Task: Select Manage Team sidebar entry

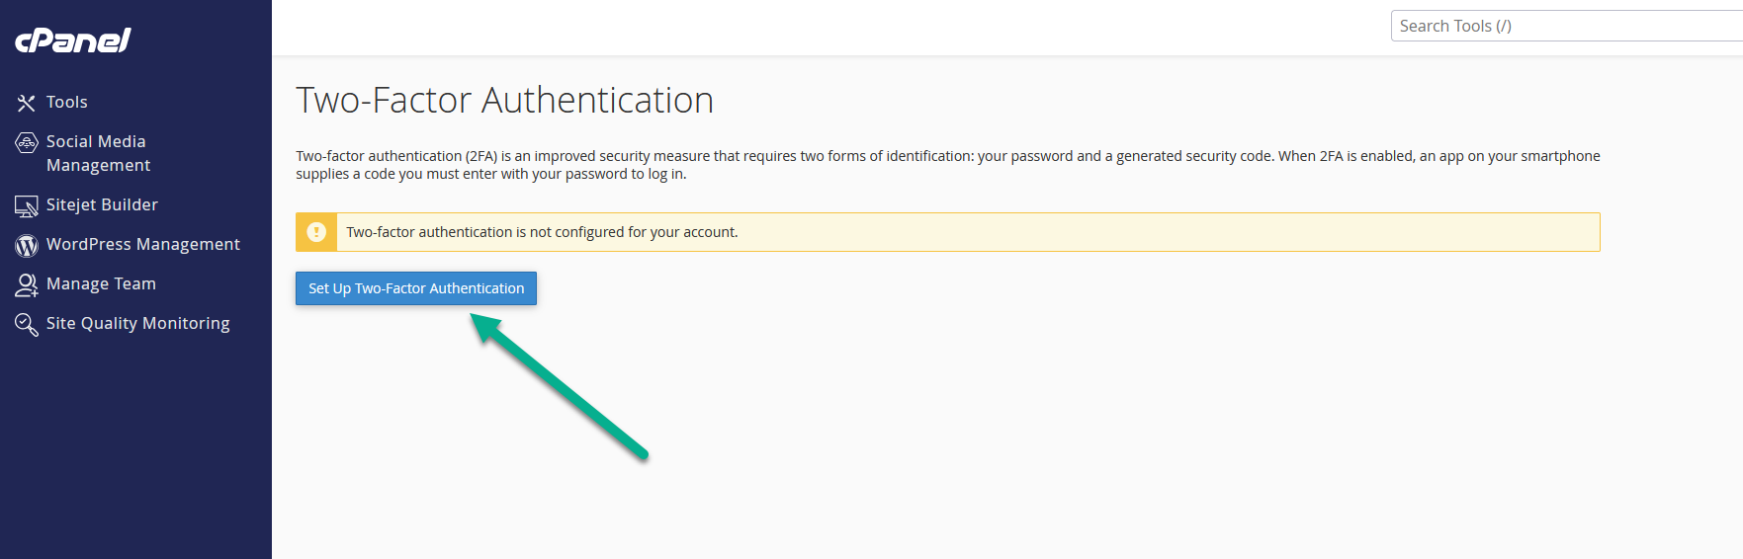Action: [101, 283]
